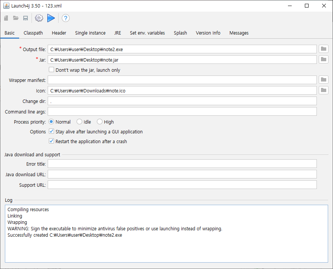
Task: Click the New configuration toolbar icon
Action: tap(6, 18)
